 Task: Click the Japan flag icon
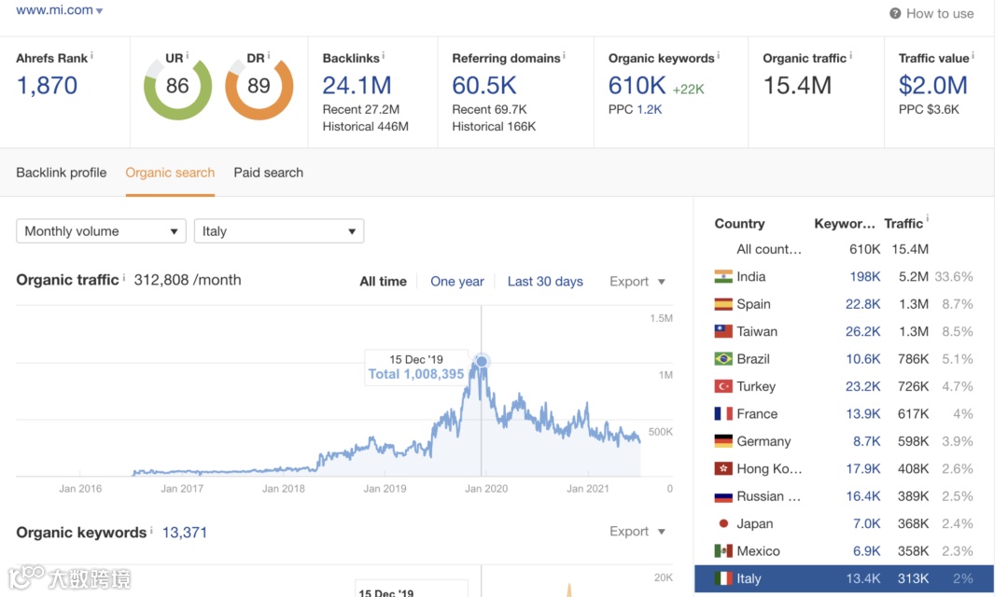coord(723,523)
